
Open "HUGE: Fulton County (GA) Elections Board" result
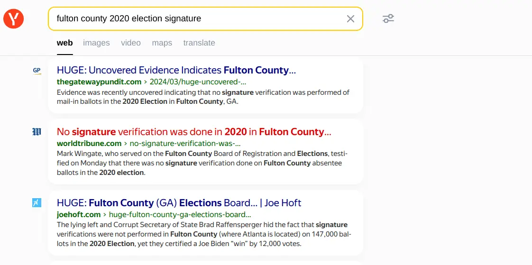click(x=179, y=203)
